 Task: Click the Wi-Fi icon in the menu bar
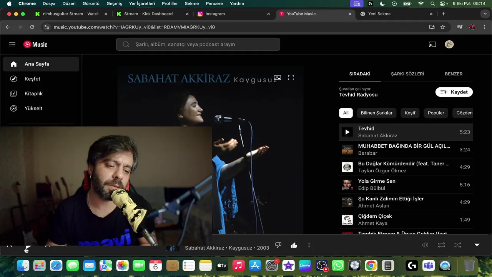[421, 3]
